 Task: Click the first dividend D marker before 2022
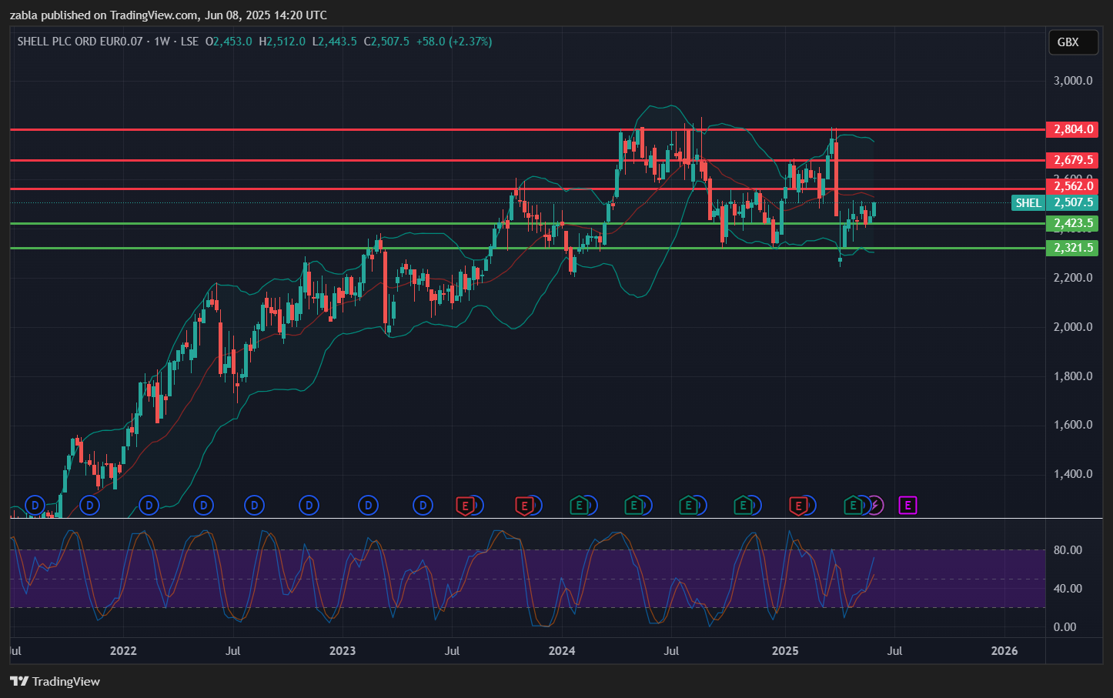(x=35, y=506)
